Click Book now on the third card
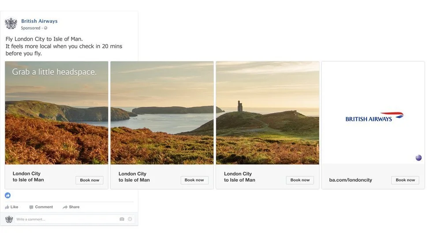 [300, 180]
